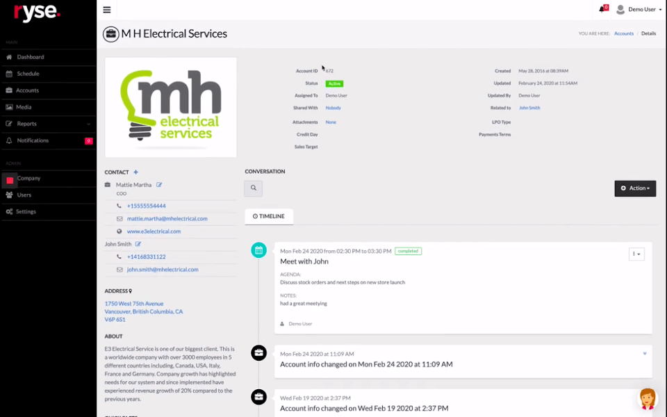Click the briefcase icon beside Mattie Martha

[x=108, y=185]
